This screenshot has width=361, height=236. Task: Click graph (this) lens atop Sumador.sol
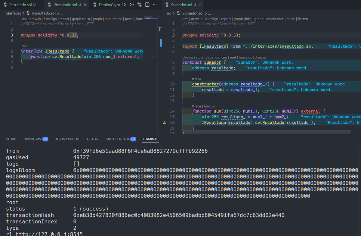(x=242, y=19)
